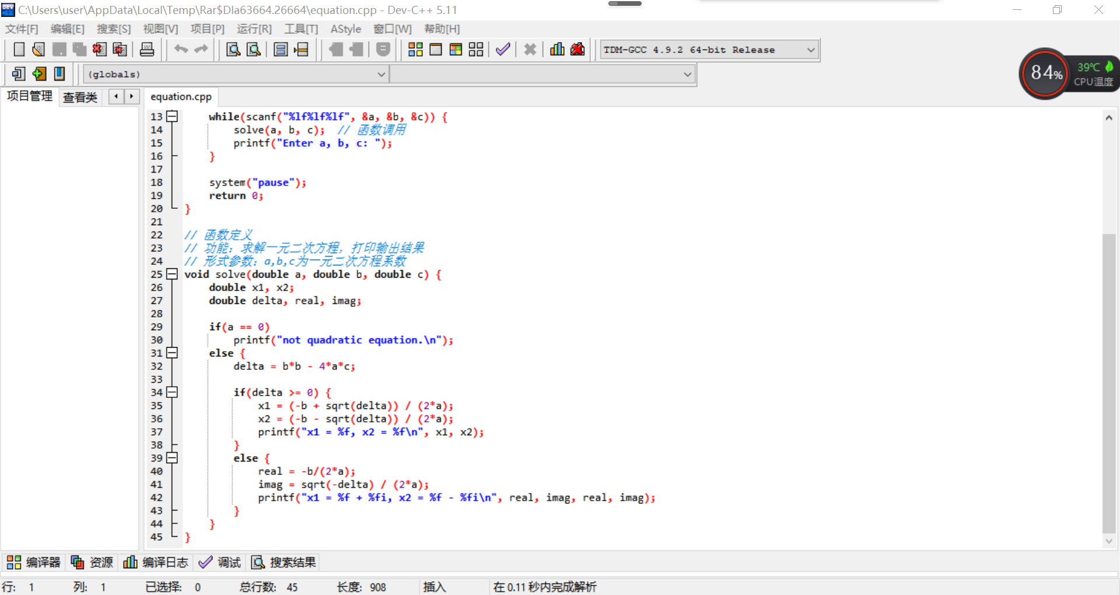This screenshot has width=1120, height=595.
Task: Open the 编辑[E] menu
Action: tap(68, 29)
